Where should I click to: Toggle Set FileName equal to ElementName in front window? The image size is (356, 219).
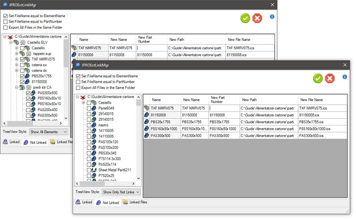point(78,76)
